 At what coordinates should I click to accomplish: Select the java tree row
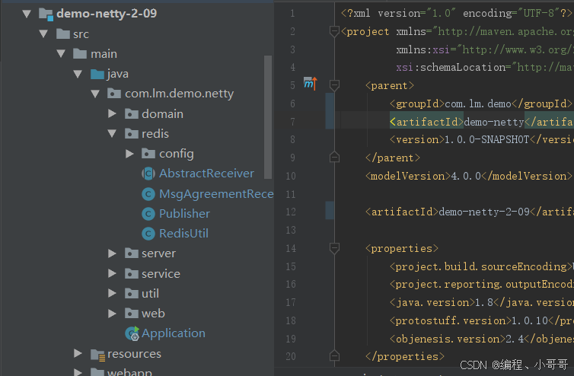136,74
